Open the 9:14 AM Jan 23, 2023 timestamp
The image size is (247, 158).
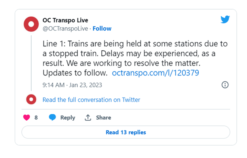(x=72, y=85)
